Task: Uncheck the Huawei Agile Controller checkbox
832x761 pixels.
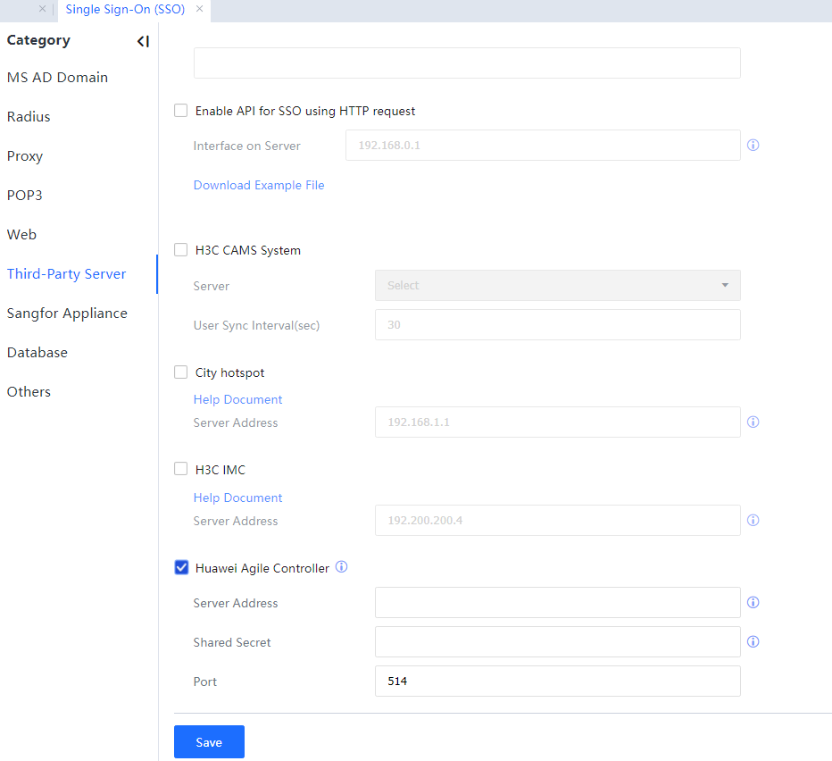Action: 181,567
